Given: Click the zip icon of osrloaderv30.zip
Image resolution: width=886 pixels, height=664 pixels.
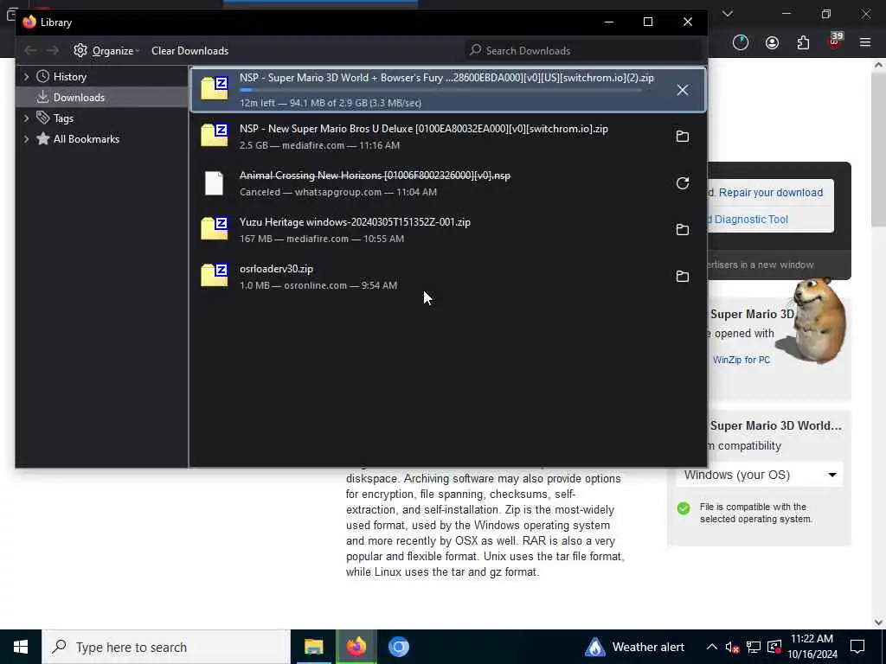Looking at the screenshot, I should [215, 276].
